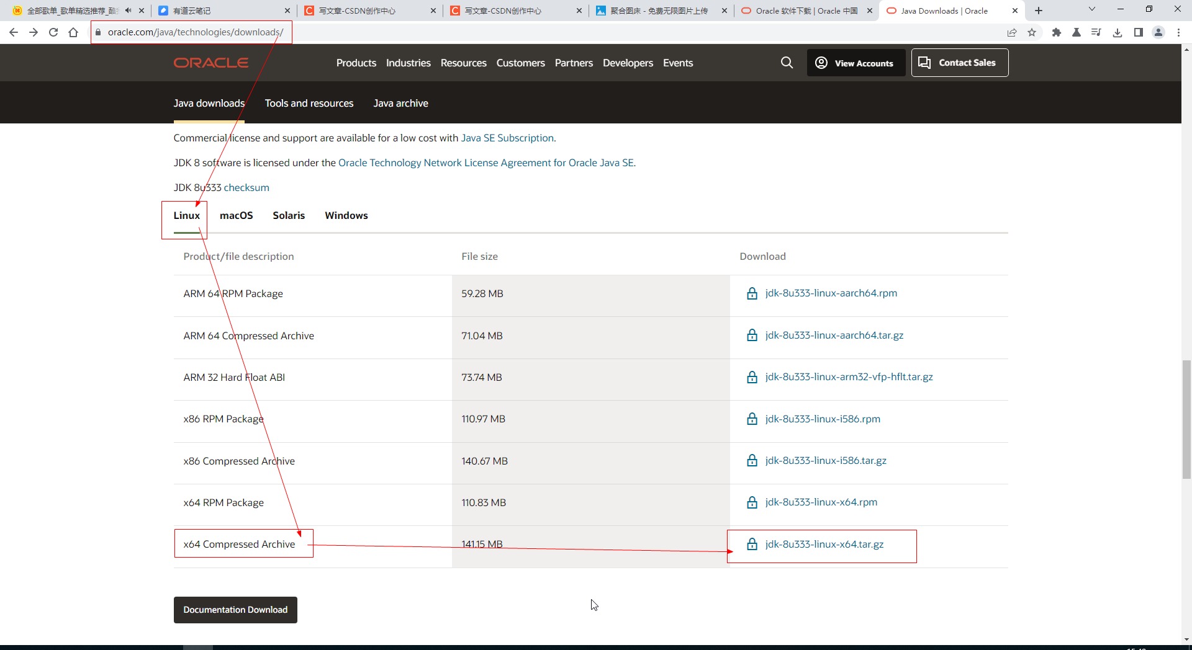Viewport: 1192px width, 650px height.
Task: Click the share page icon in address bar
Action: pos(1012,32)
